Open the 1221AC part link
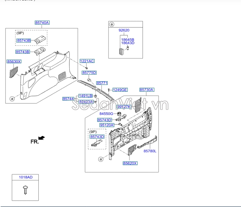Image resolution: width=241 pixels, height=207 pixels. point(87,61)
